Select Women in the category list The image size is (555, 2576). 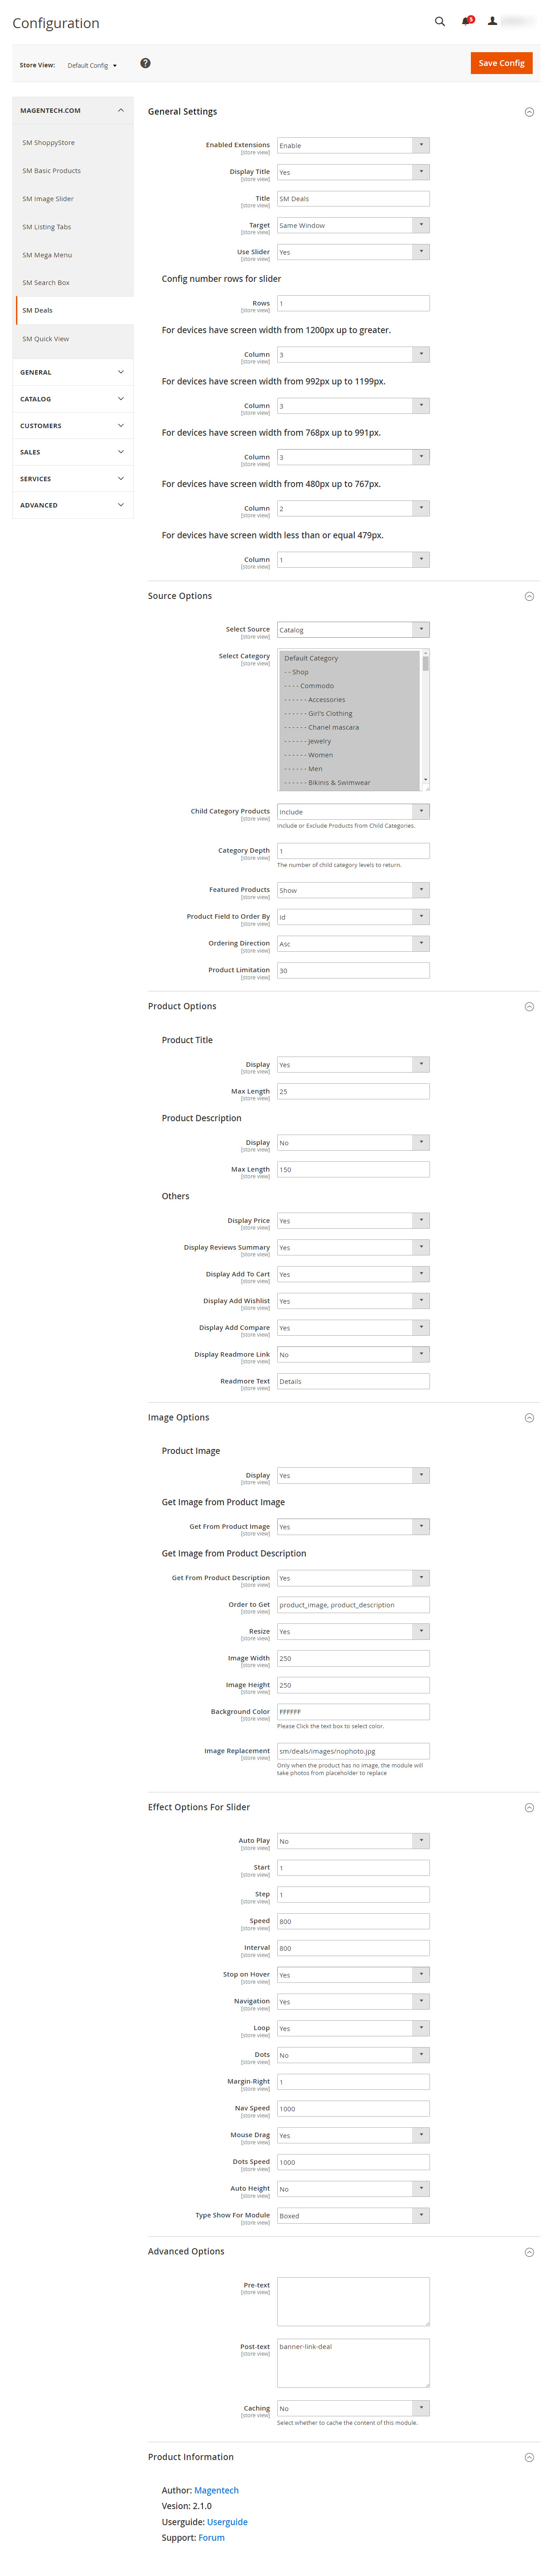point(320,755)
